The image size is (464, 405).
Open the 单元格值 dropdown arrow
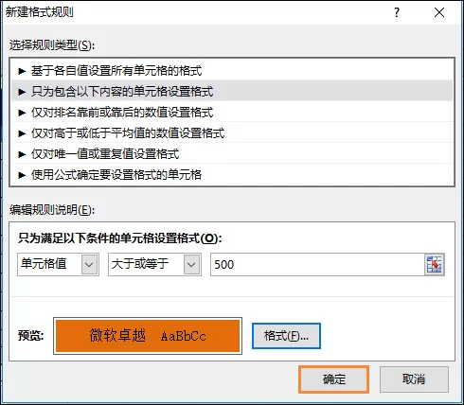[89, 264]
